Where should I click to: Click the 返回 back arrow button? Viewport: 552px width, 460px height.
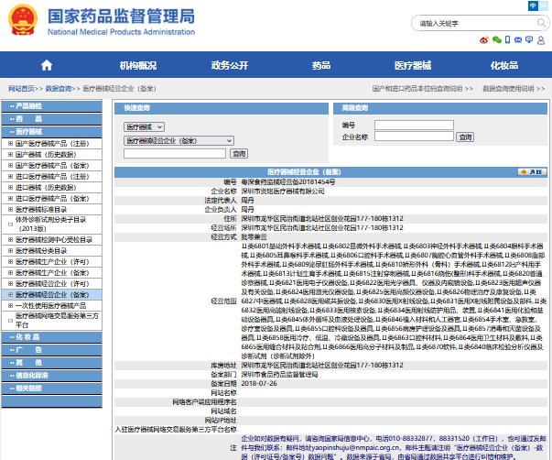pyautogui.click(x=532, y=171)
